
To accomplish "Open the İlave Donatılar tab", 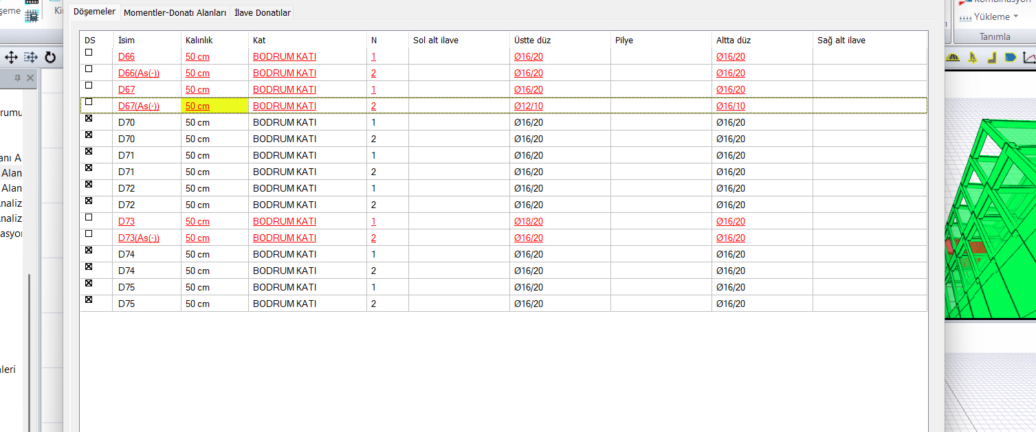I will tap(262, 12).
